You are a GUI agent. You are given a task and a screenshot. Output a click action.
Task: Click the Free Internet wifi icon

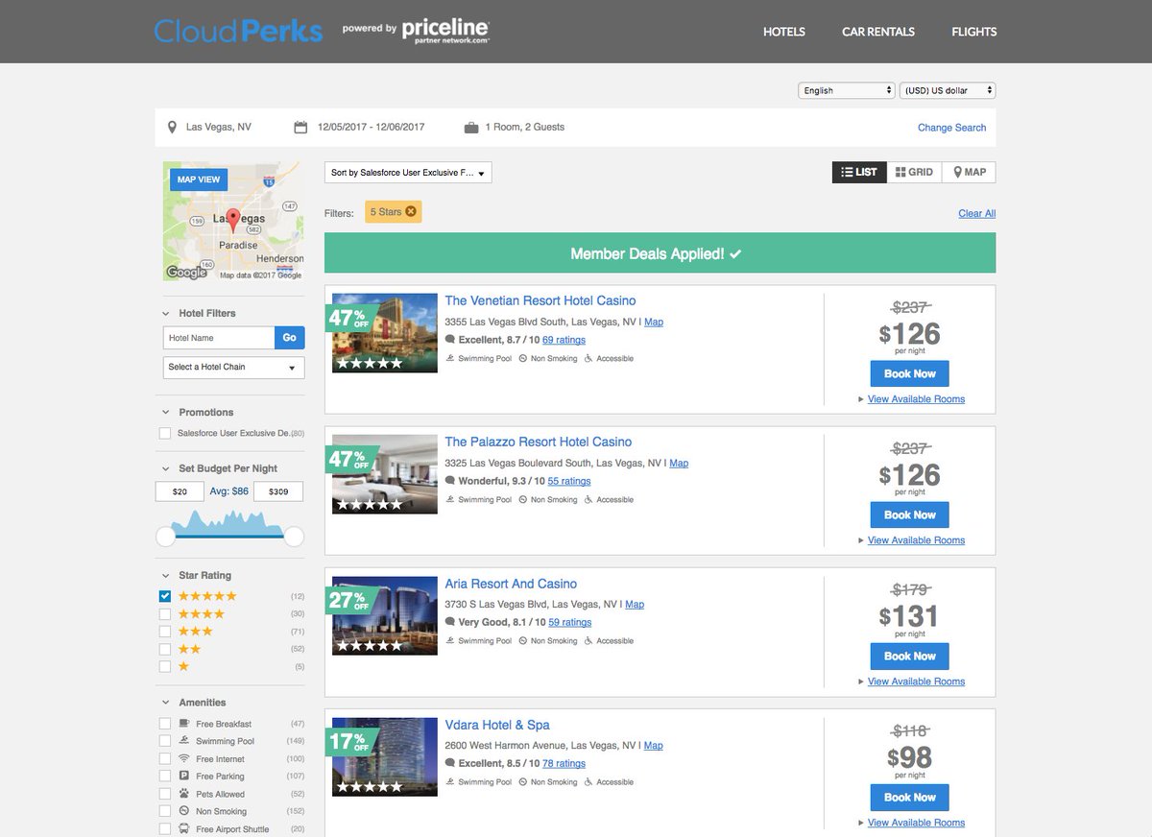[x=184, y=758]
